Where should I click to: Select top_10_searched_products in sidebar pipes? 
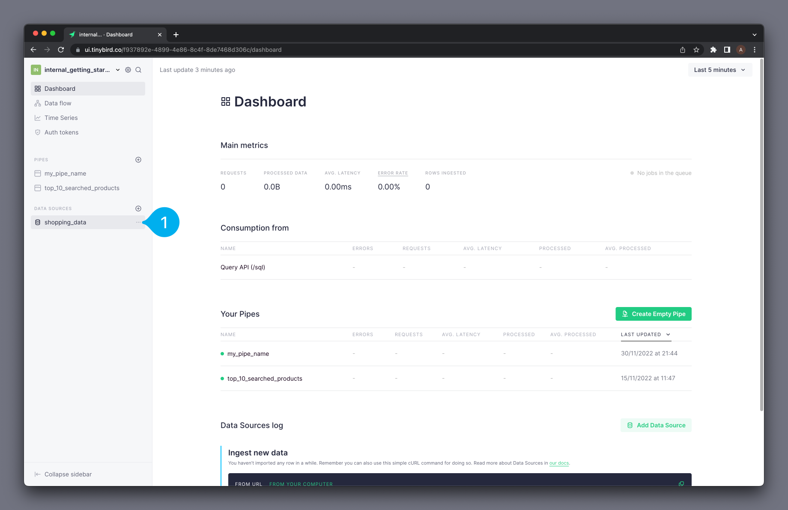tap(88, 188)
